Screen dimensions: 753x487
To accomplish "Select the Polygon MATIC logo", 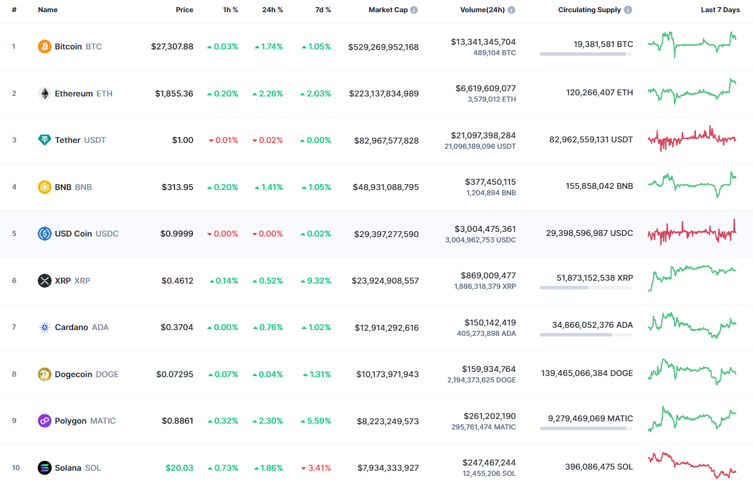I will 44,421.
